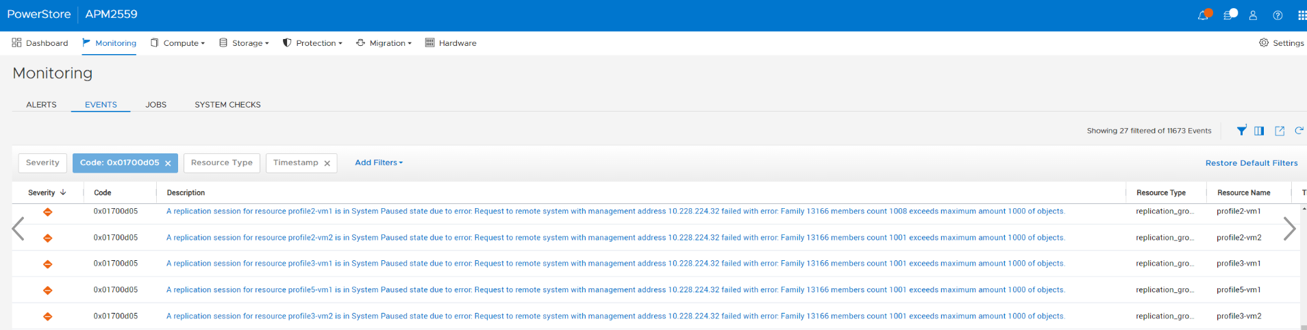Image resolution: width=1307 pixels, height=330 pixels.
Task: Toggle the table filter funnel icon
Action: pyautogui.click(x=1241, y=131)
